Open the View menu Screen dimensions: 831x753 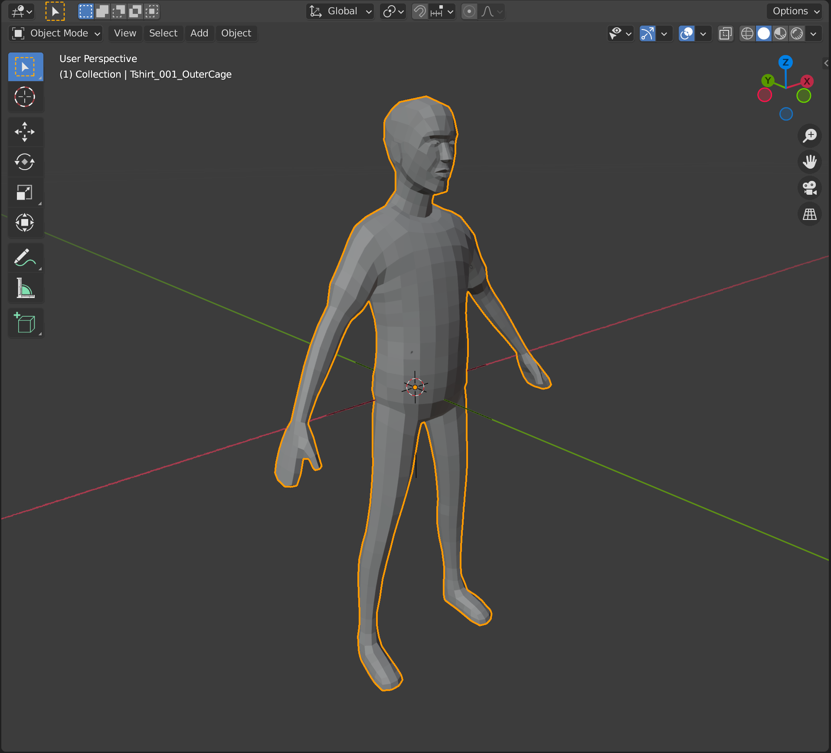(125, 33)
